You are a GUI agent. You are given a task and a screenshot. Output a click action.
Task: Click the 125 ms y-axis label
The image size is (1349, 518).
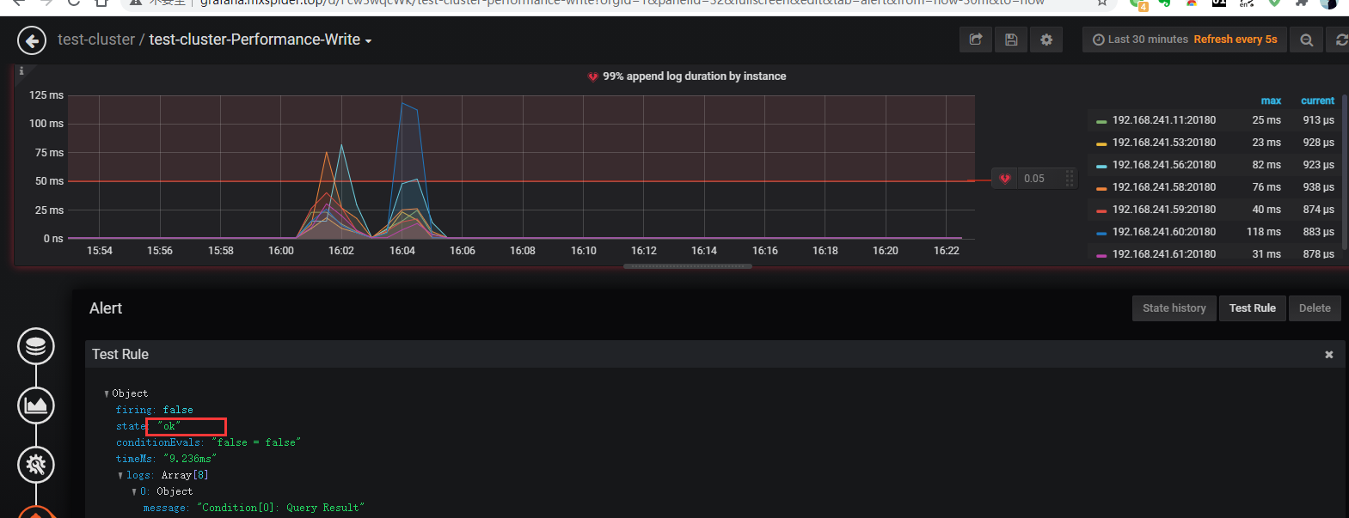coord(46,95)
